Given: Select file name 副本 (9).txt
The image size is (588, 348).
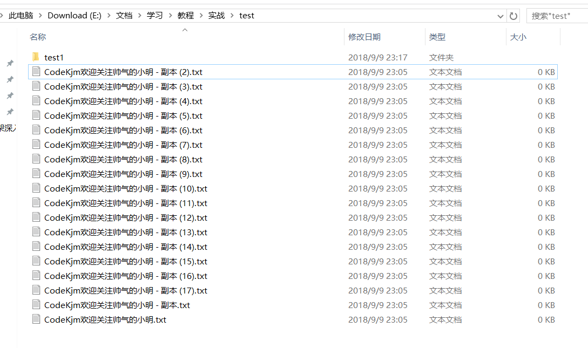Looking at the screenshot, I should click(123, 174).
